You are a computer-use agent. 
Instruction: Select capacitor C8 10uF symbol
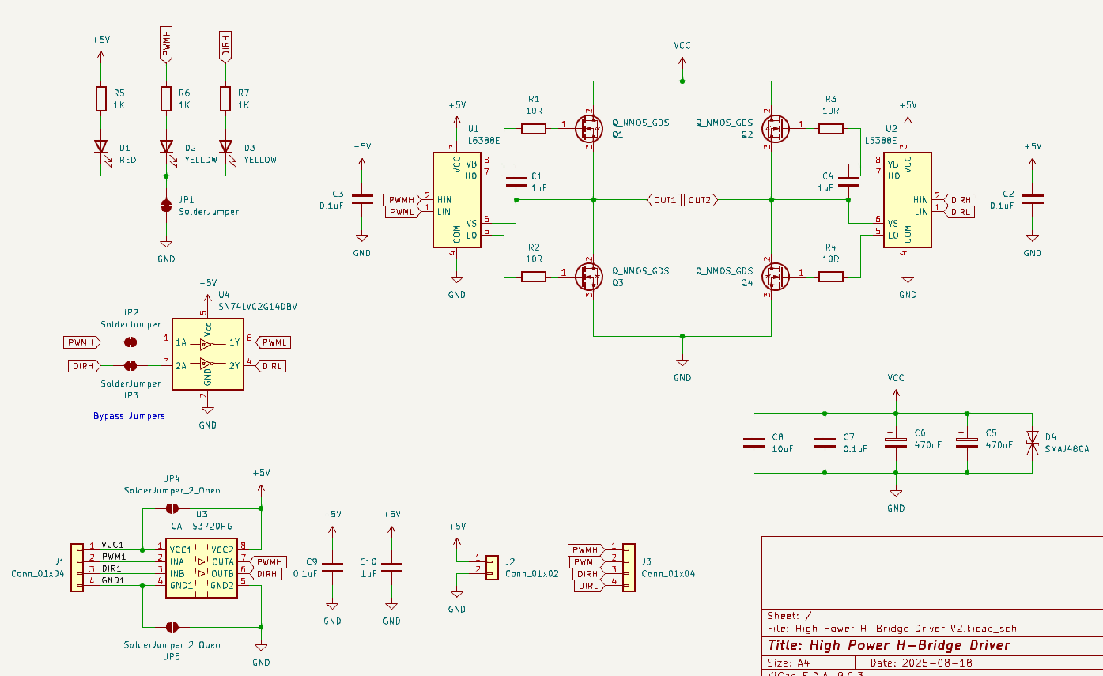754,443
